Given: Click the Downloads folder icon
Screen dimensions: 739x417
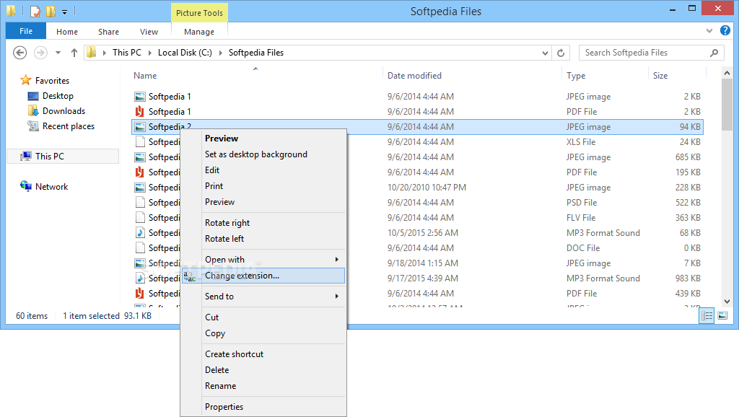Looking at the screenshot, I should (x=33, y=111).
